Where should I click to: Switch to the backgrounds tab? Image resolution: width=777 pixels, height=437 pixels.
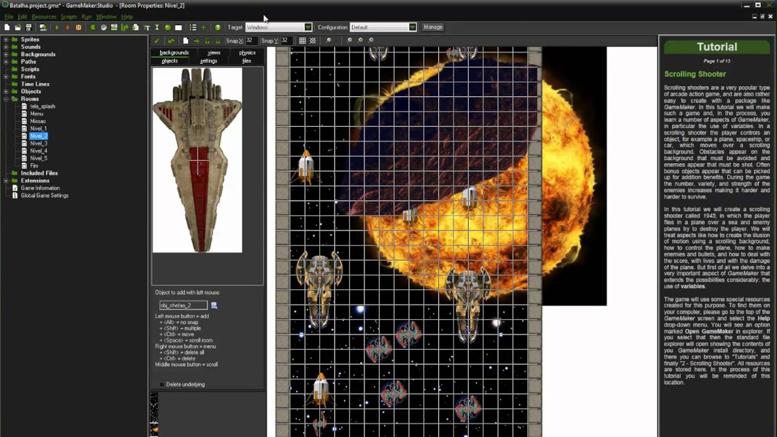pos(174,52)
